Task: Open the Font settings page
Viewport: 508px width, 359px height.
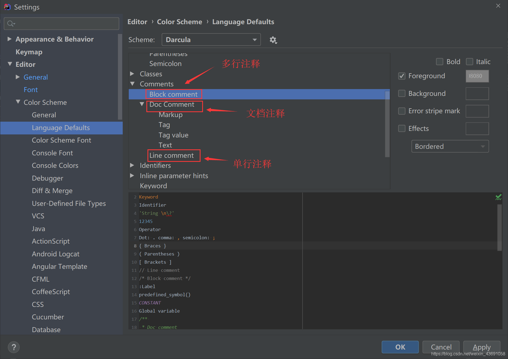Action: click(31, 90)
